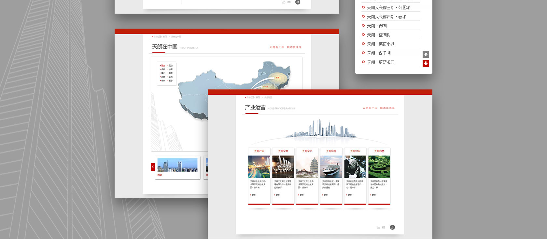Viewport: 547px width, 239px height.
Task: Expand 更多 under 天朗旅游 card
Action: pyautogui.click(x=326, y=195)
